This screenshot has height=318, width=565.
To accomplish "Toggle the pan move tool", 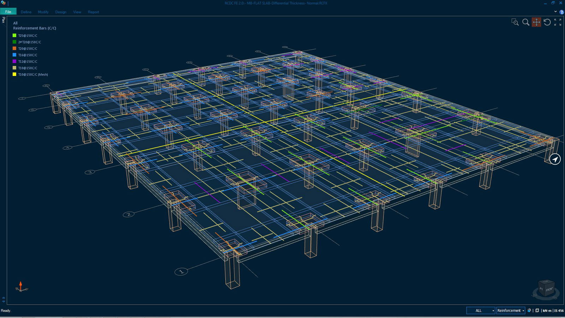I will pos(536,22).
